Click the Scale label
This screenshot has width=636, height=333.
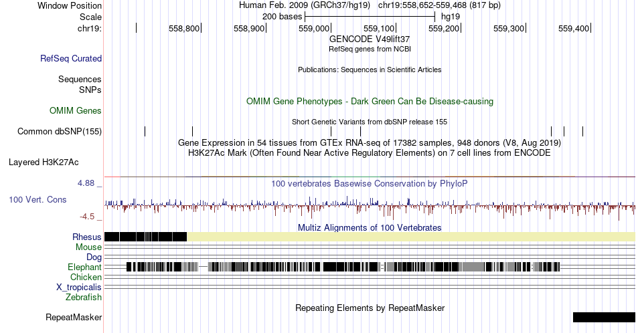coord(91,17)
